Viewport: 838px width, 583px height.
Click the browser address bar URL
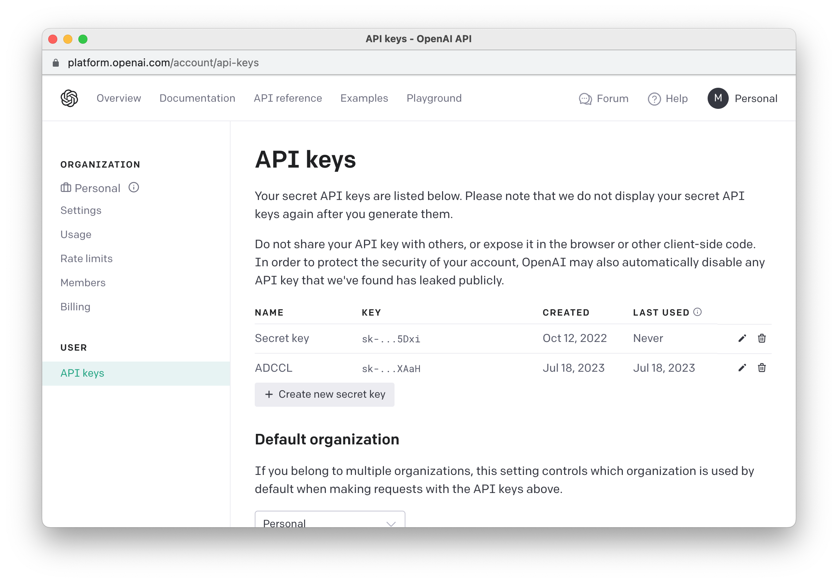coord(163,63)
